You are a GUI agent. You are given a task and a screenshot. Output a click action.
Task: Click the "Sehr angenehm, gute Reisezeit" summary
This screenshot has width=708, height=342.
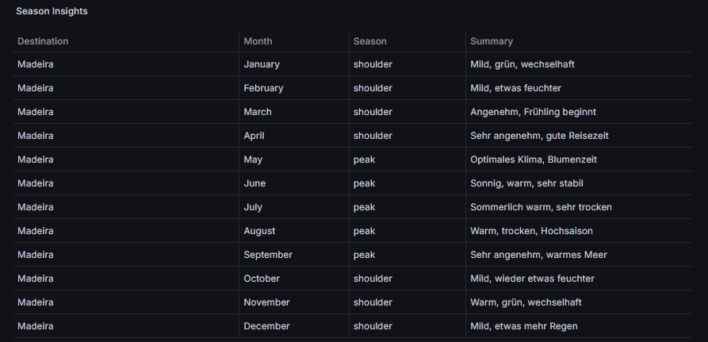(539, 136)
